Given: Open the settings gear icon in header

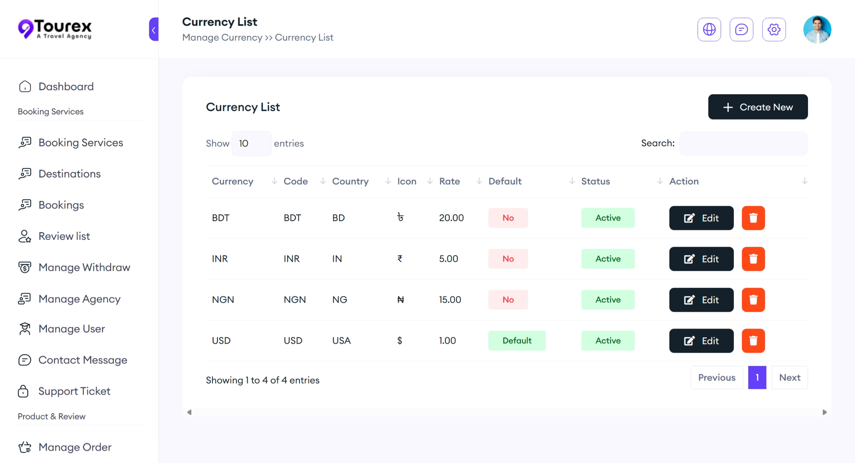Looking at the screenshot, I should pos(774,29).
